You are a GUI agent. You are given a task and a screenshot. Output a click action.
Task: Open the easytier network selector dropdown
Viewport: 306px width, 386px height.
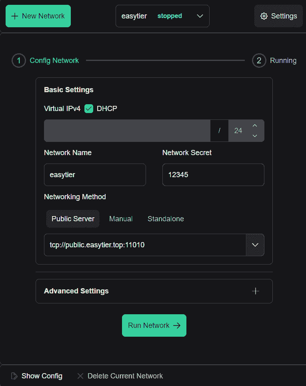point(200,16)
